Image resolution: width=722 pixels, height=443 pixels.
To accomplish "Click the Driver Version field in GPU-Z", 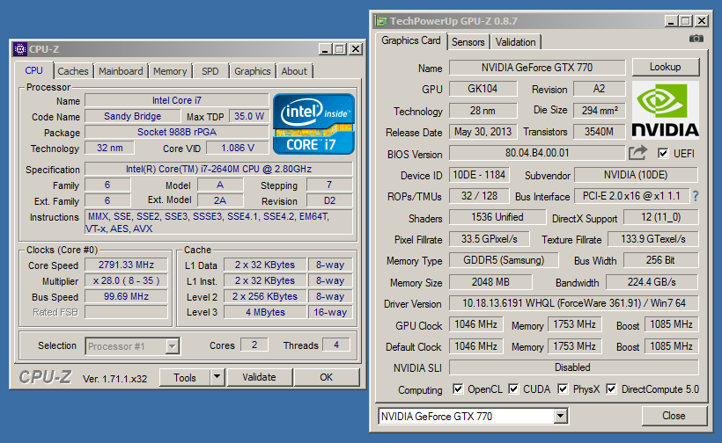I will (574, 303).
